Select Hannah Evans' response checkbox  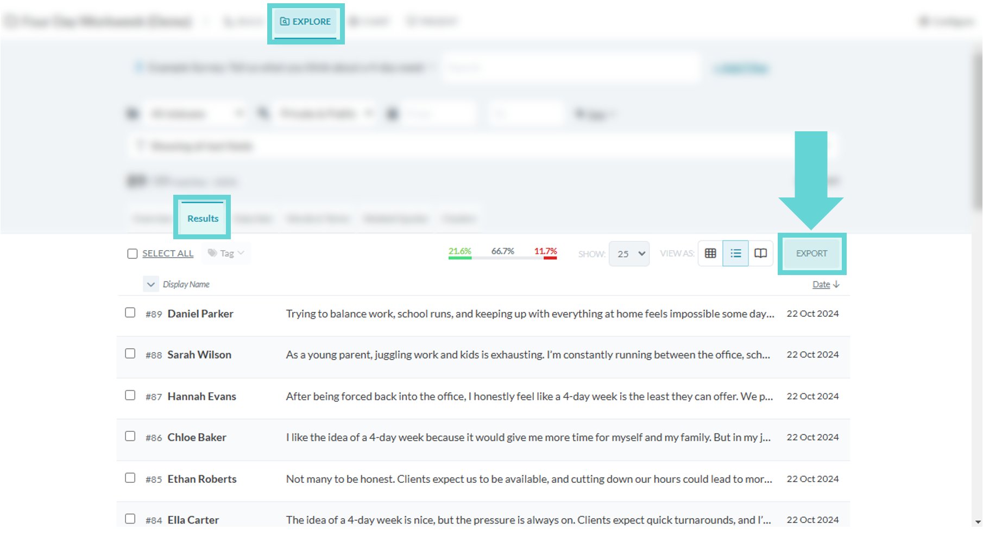click(130, 395)
